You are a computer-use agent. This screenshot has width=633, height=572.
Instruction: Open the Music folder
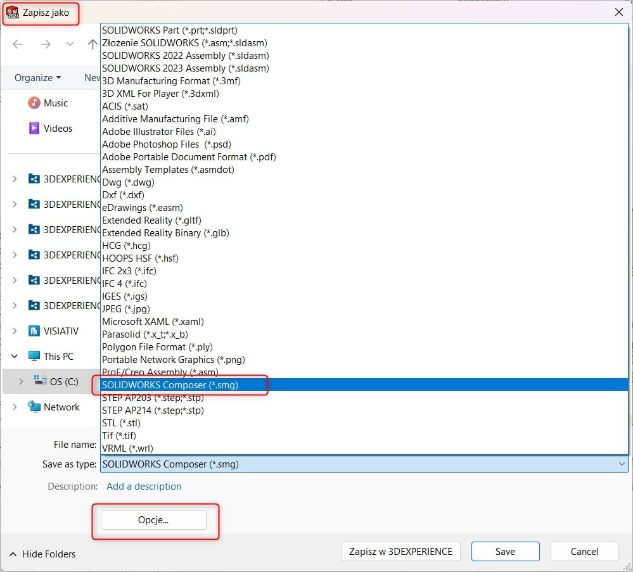[56, 103]
